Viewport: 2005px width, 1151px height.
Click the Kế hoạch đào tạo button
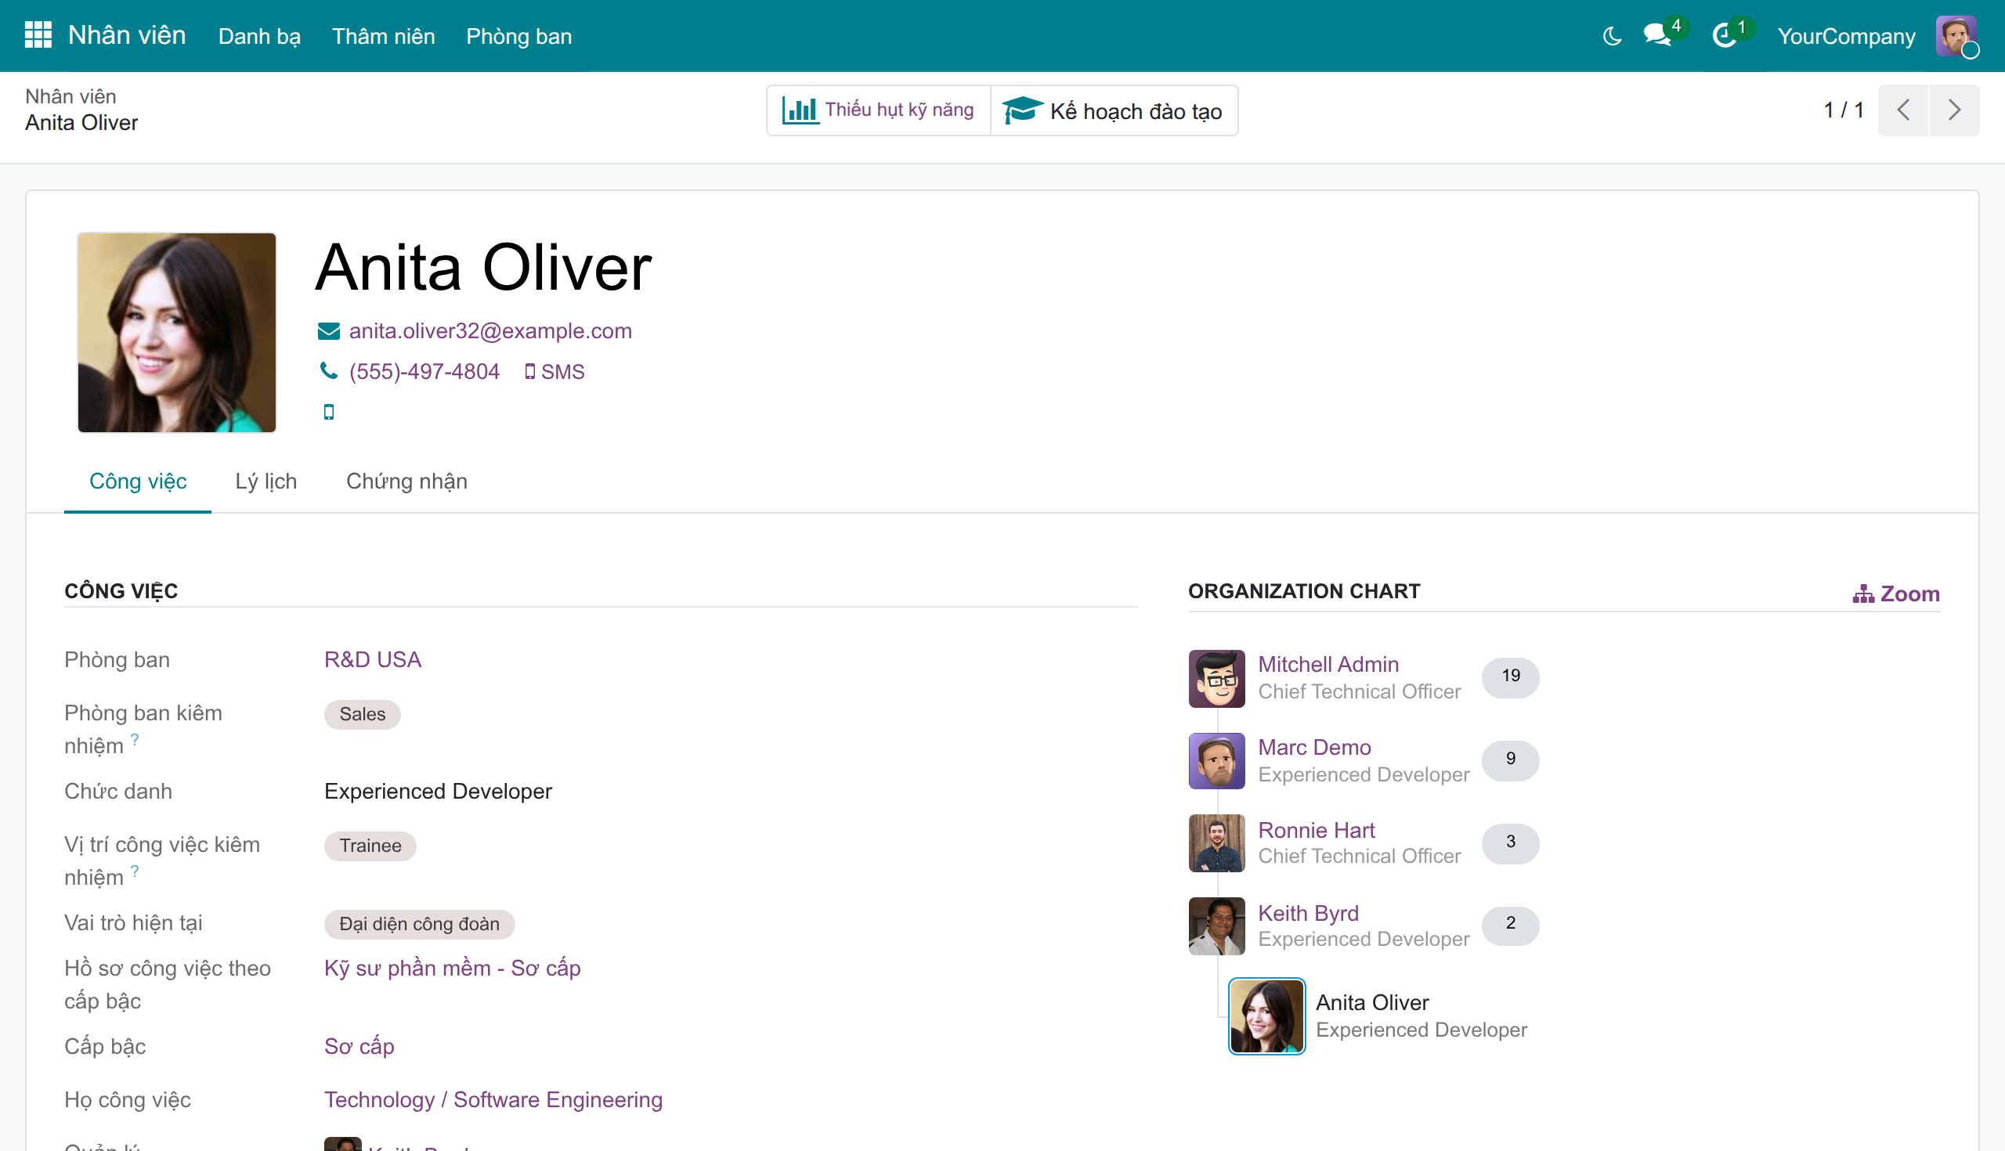[x=1113, y=110]
